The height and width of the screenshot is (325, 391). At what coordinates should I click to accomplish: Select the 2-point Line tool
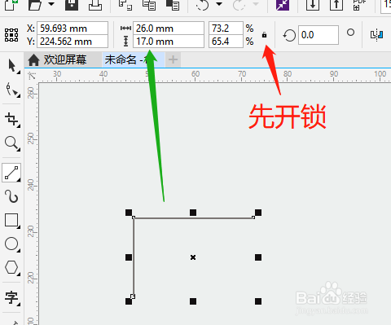(11, 173)
